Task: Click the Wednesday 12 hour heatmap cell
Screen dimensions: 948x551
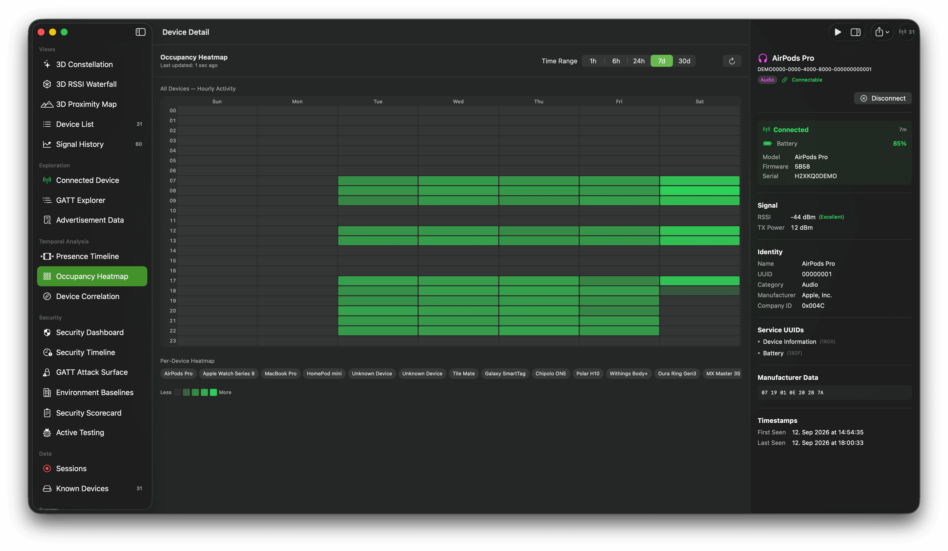Action: [458, 230]
